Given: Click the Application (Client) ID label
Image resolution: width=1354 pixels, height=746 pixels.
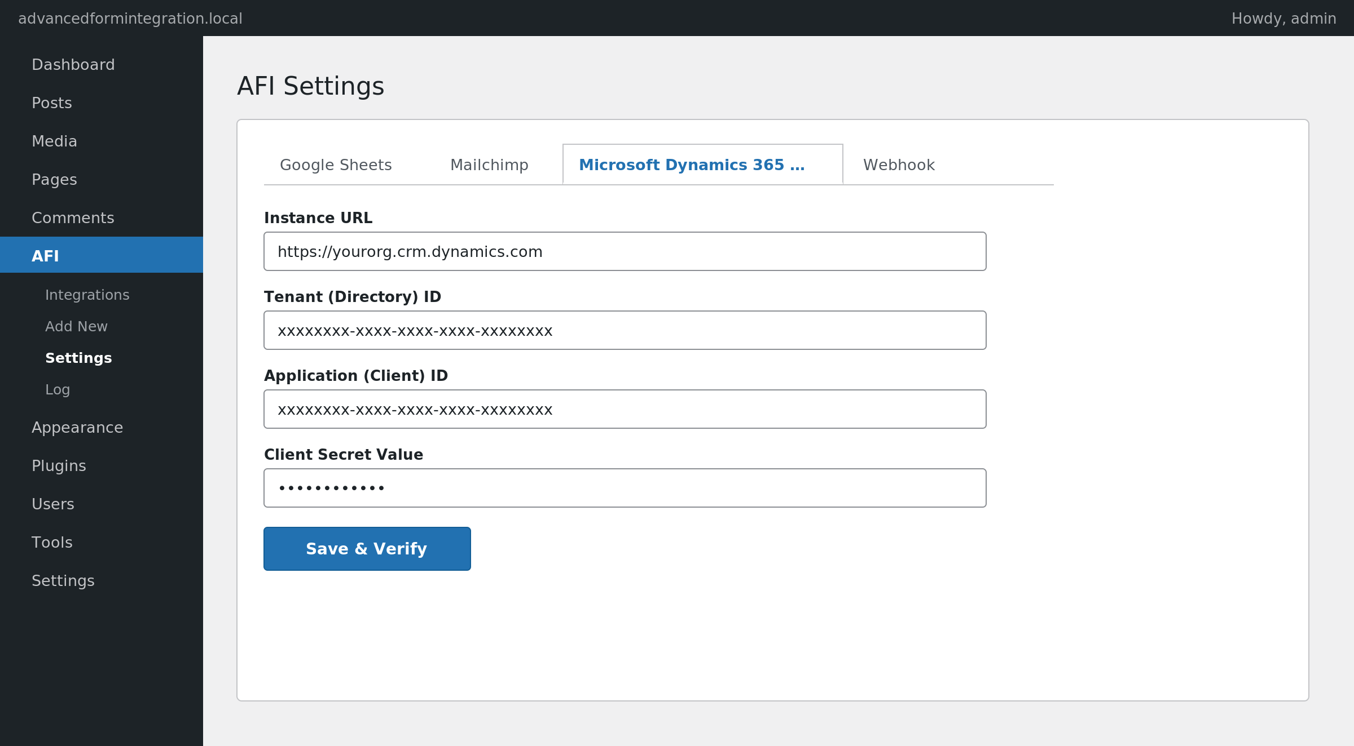Looking at the screenshot, I should [x=356, y=376].
